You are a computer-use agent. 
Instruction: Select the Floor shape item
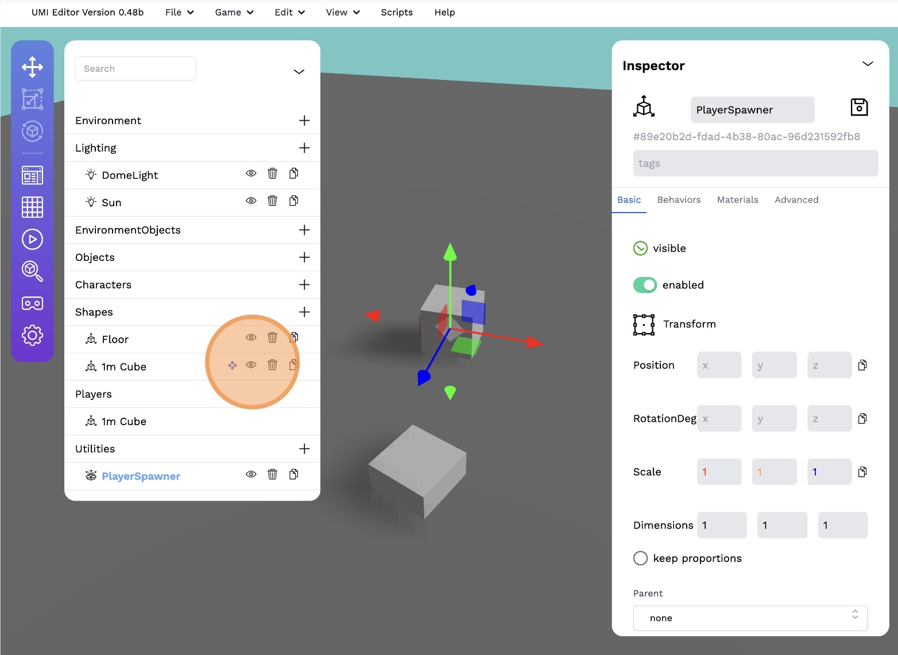click(115, 340)
